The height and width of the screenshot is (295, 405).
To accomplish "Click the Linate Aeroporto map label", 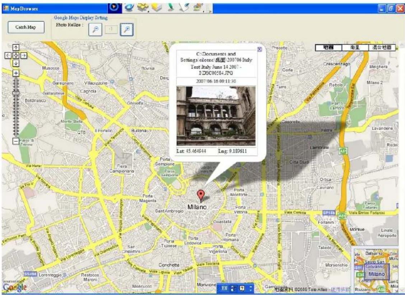I will (x=387, y=233).
